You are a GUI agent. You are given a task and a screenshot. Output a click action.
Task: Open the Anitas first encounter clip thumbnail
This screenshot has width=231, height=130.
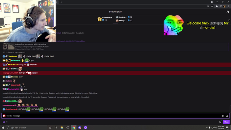click(x=9, y=47)
